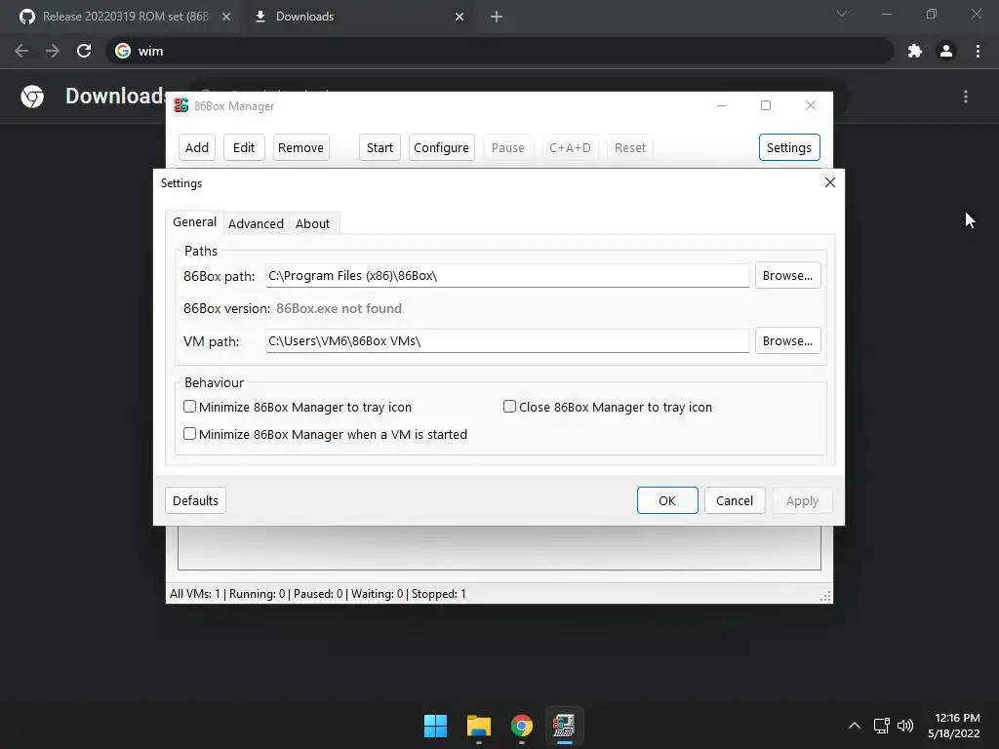Viewport: 999px width, 749px height.
Task: Click the Apply button
Action: tap(802, 500)
